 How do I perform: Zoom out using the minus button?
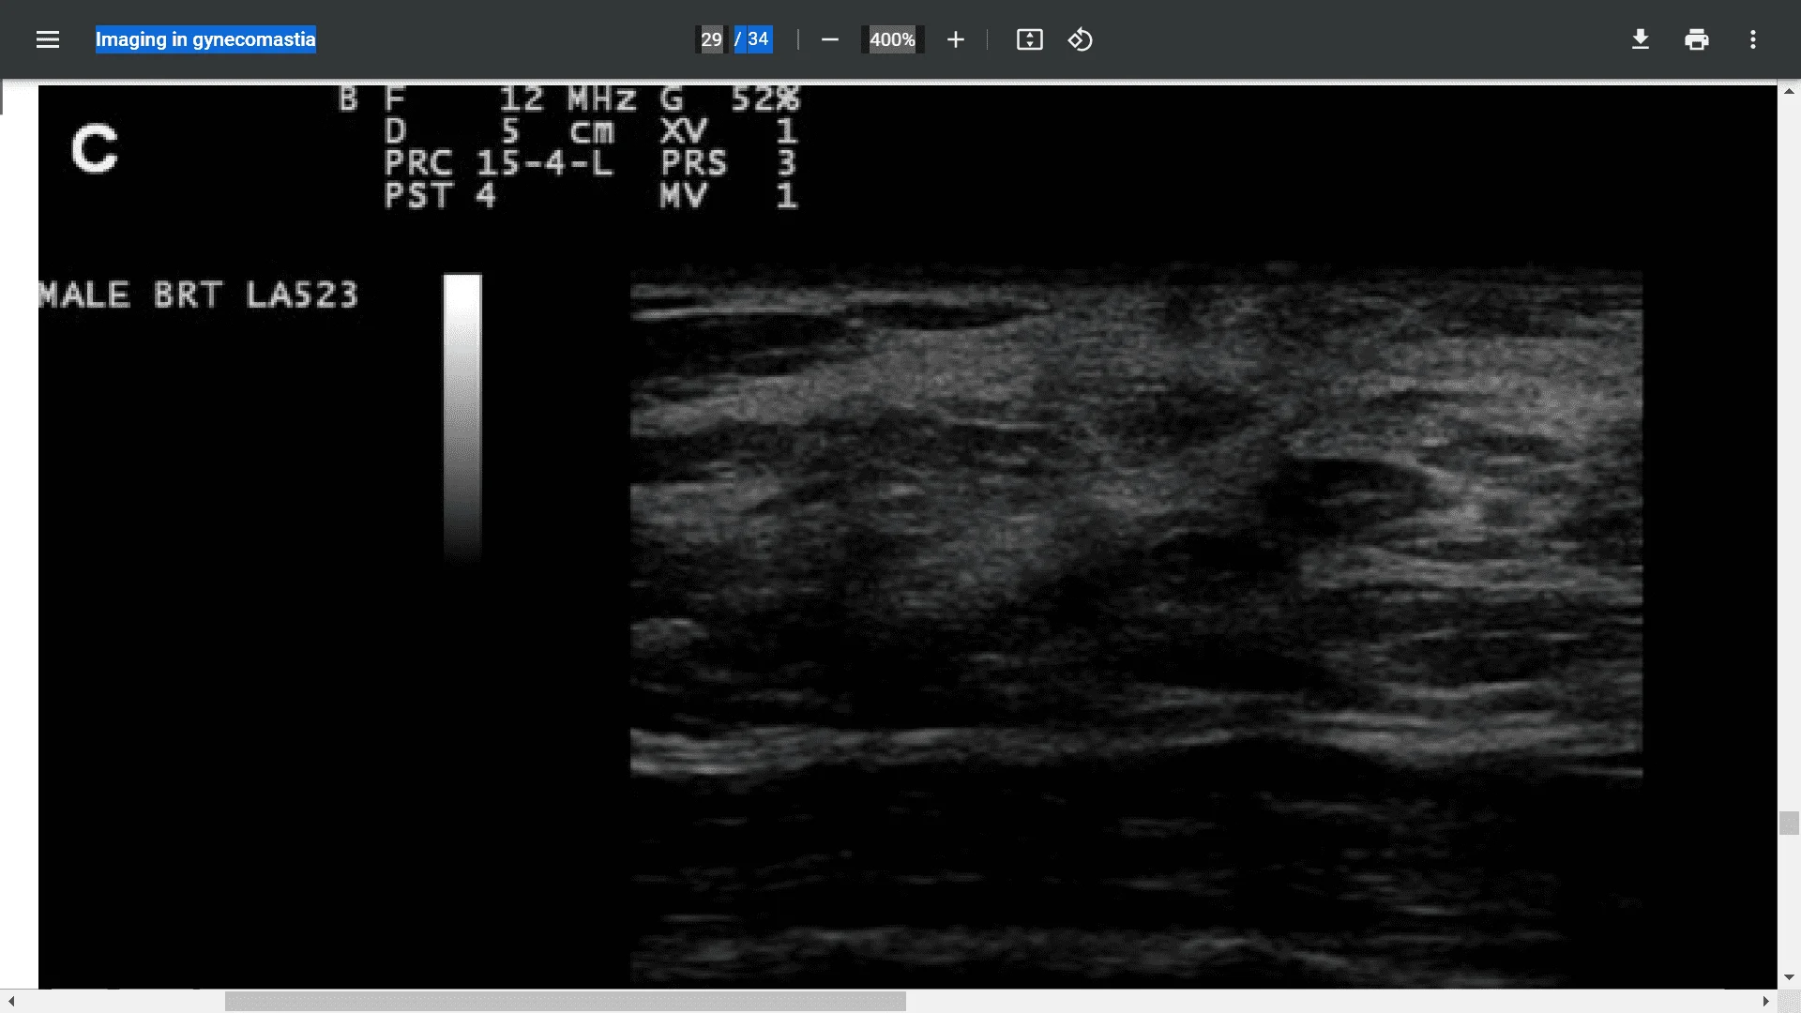coord(829,39)
